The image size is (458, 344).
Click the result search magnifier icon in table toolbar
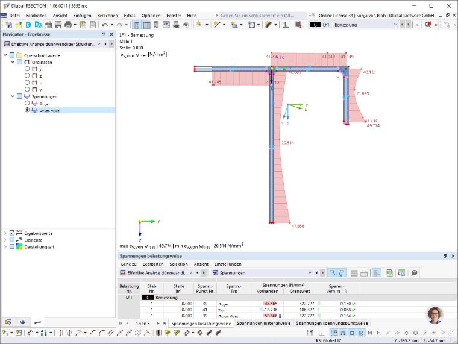414,273
